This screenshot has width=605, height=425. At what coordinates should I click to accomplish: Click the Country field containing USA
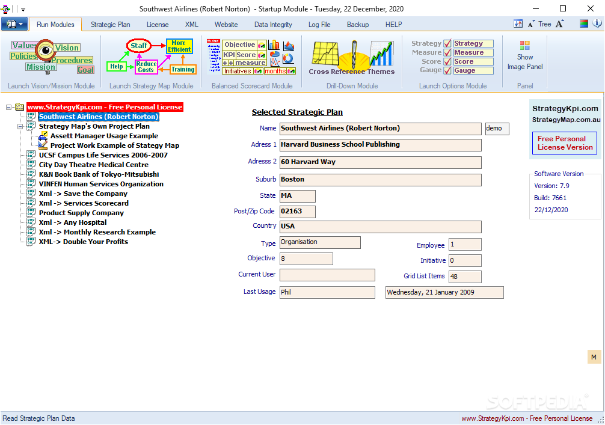[x=381, y=227]
